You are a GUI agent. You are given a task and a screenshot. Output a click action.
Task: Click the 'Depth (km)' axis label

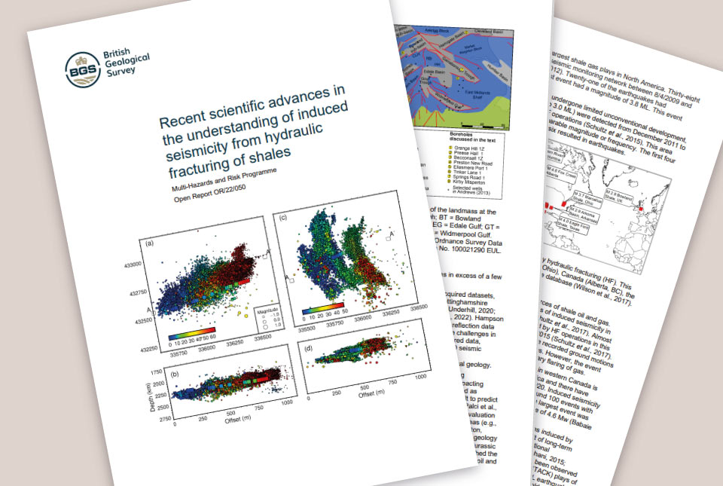pyautogui.click(x=151, y=396)
